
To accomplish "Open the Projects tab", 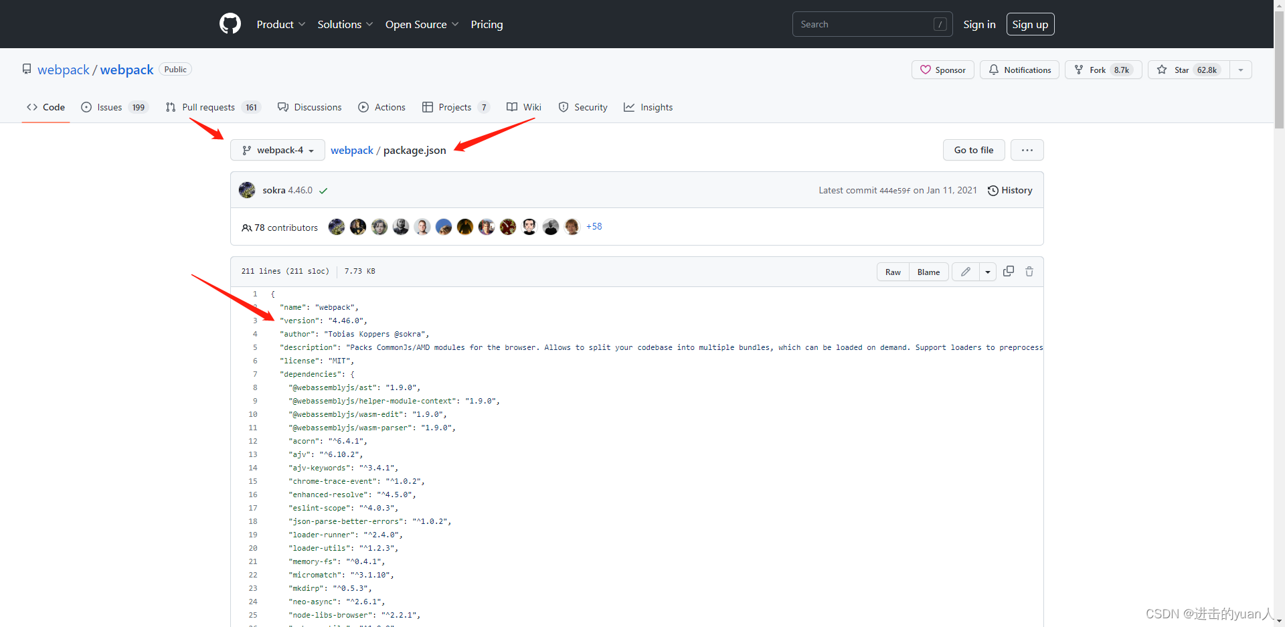I will (456, 107).
